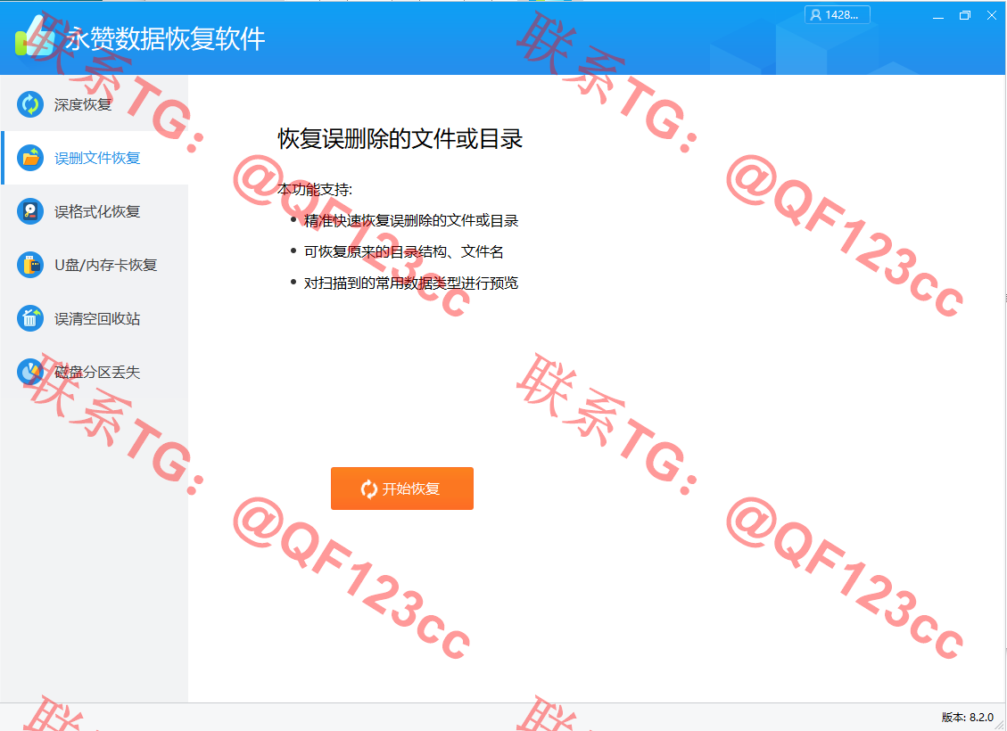Click the bullet text 对扫描到的常用数据类型进行预览
The height and width of the screenshot is (731, 1007).
point(411,283)
